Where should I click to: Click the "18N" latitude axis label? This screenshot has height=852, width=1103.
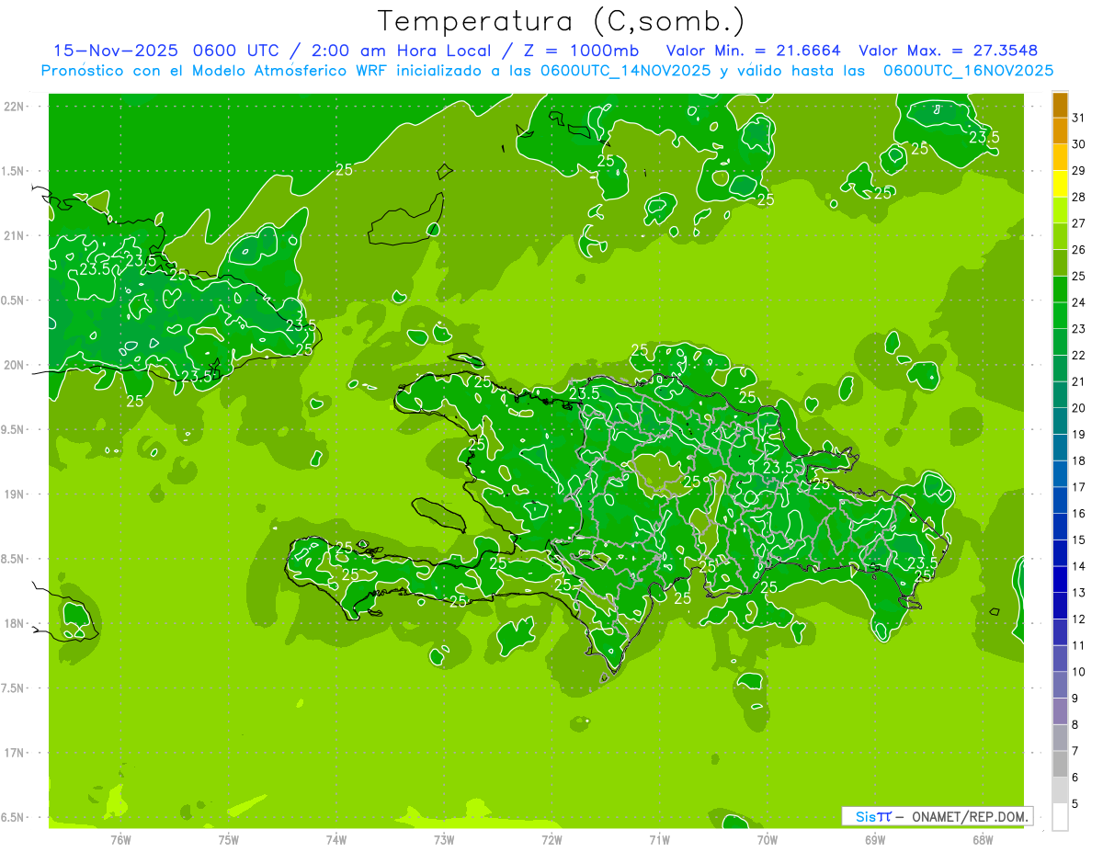14,623
